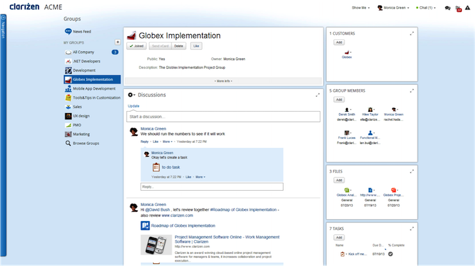Maximize the Discussions panel with expand icon
The image size is (475, 266).
[318, 95]
